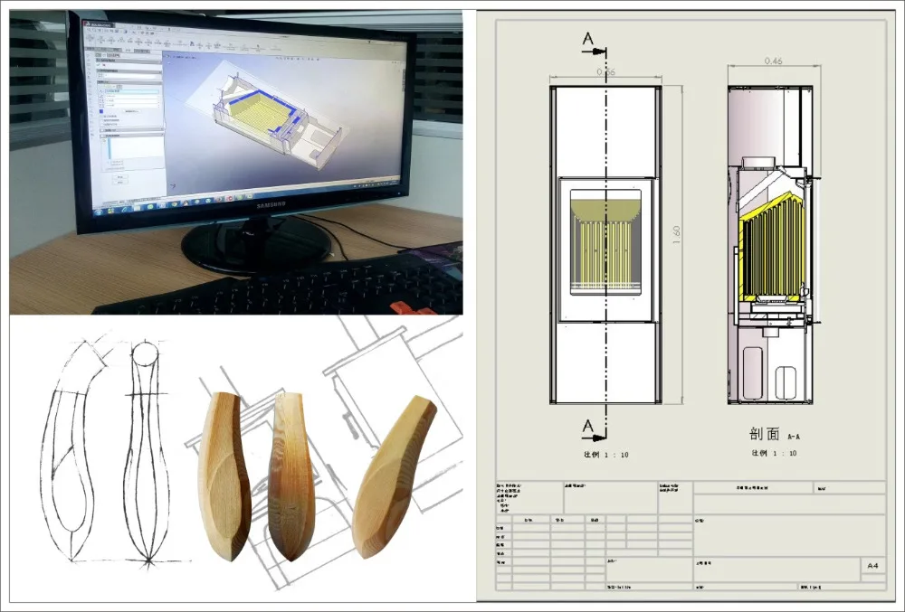Select the highlighted cyan input field
905x612 pixels.
pyautogui.click(x=131, y=91)
